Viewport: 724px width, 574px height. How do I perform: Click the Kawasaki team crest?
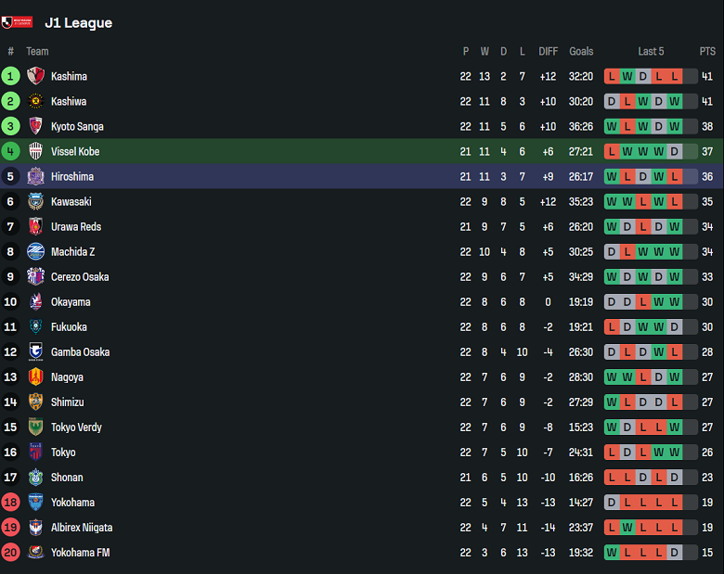coord(36,201)
